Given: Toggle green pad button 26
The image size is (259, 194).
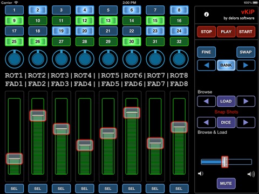Looking at the screenshot, I should (x=38, y=41).
